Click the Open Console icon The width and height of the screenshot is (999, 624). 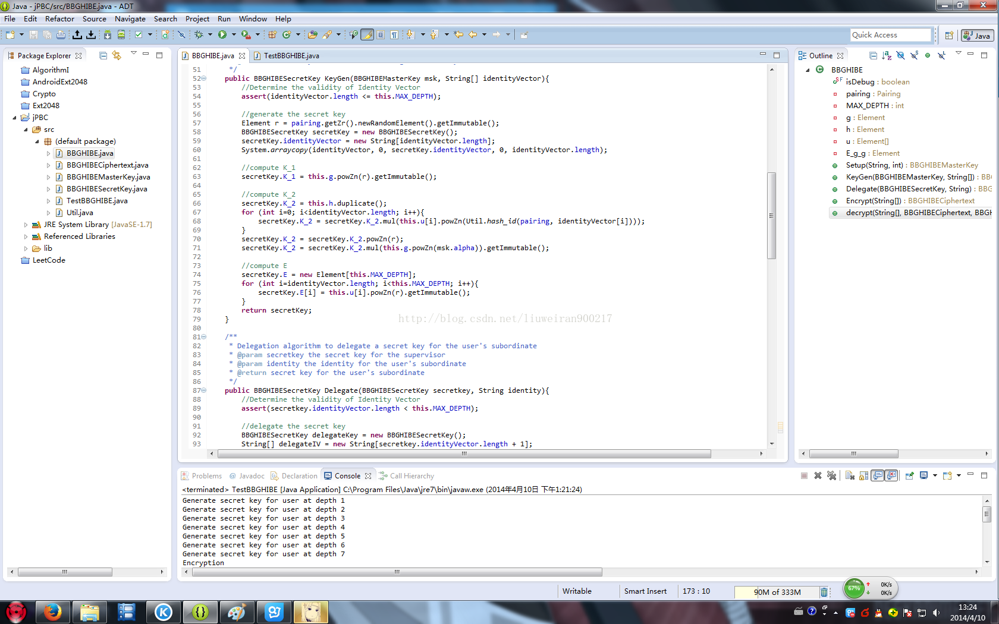947,475
